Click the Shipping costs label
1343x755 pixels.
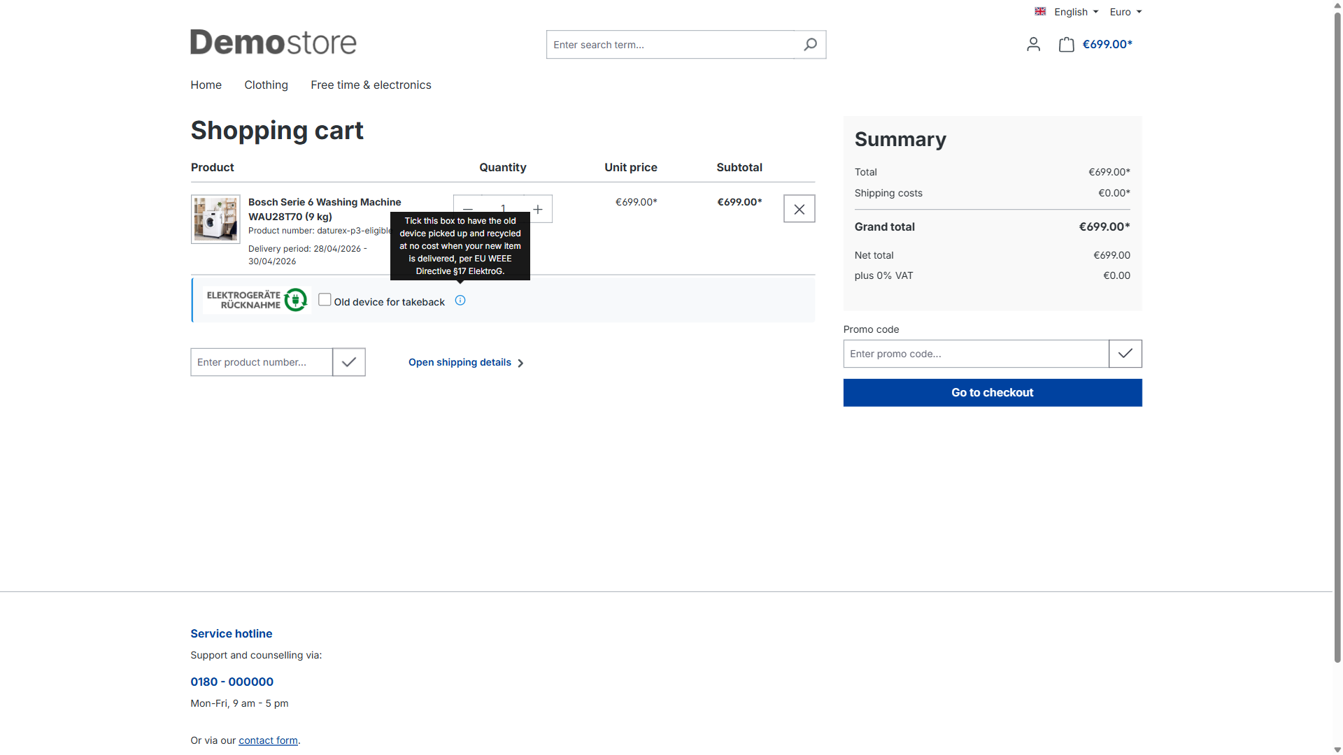tap(888, 194)
